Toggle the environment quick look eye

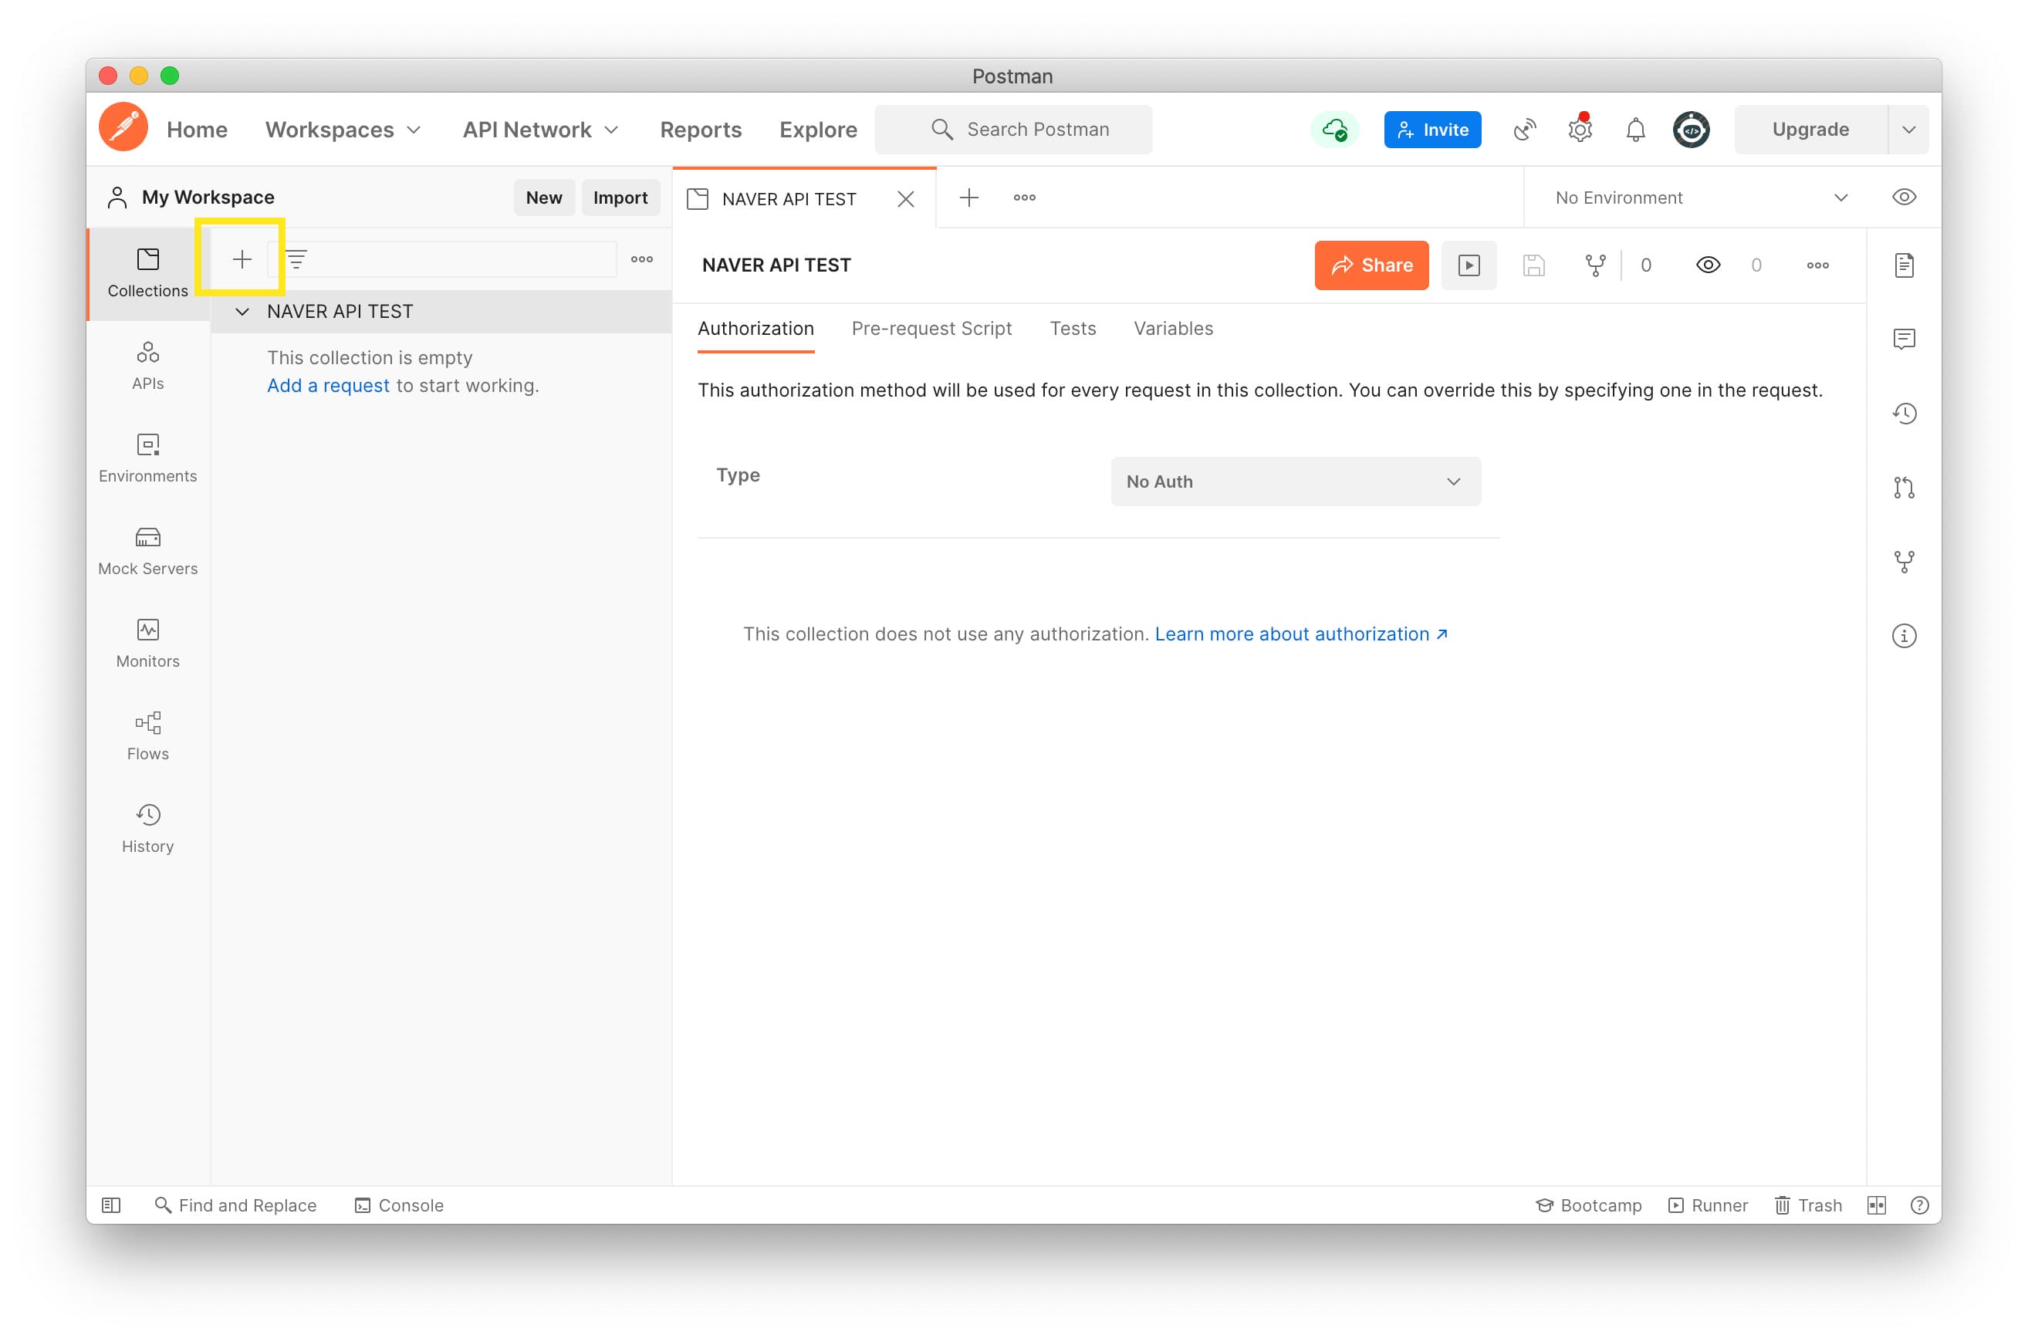pos(1904,197)
